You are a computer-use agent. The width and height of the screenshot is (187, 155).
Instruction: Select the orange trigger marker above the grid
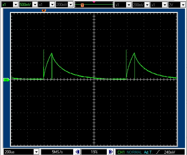point(44,11)
